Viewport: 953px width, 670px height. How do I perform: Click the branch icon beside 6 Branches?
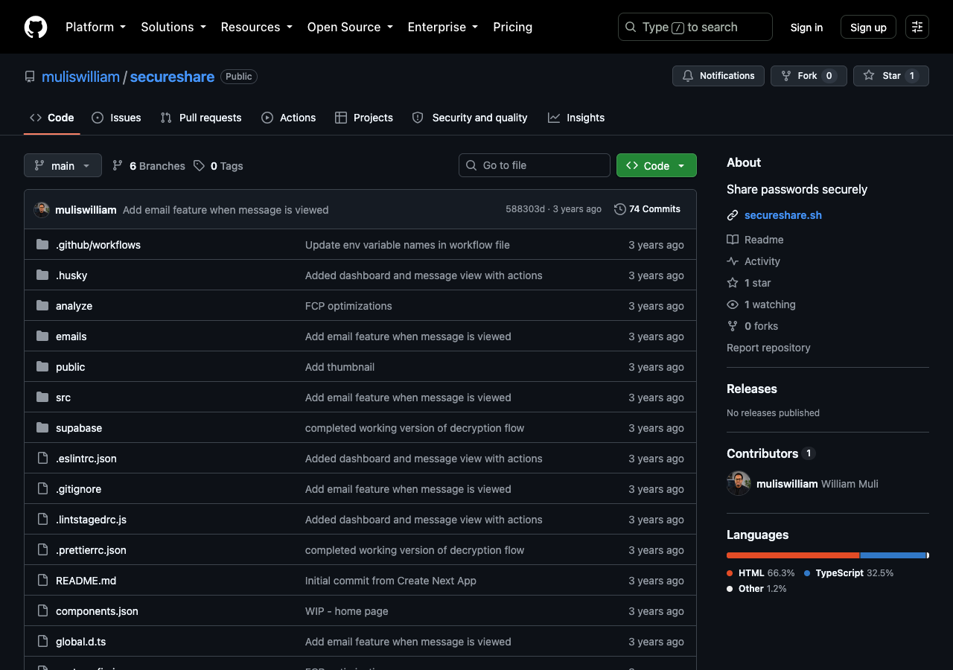coord(118,165)
